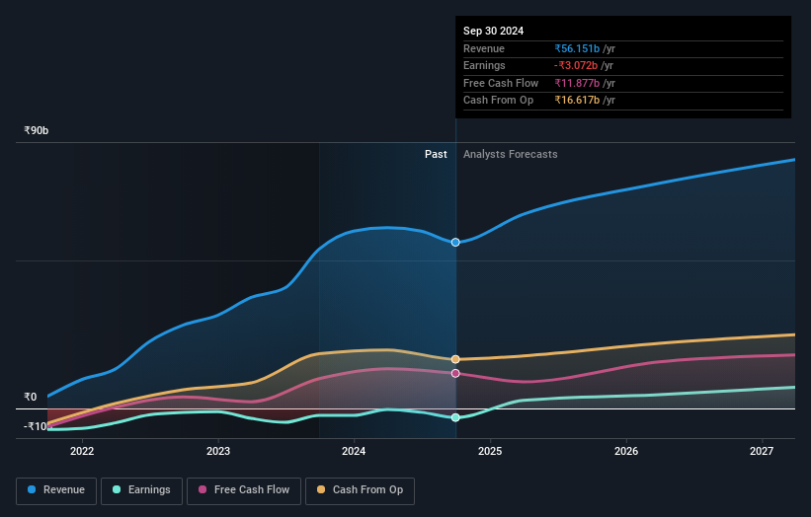Click the -₹3.072b earnings value

pos(576,65)
